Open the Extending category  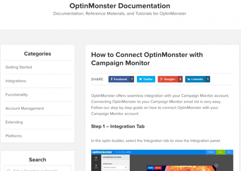[x=14, y=122]
